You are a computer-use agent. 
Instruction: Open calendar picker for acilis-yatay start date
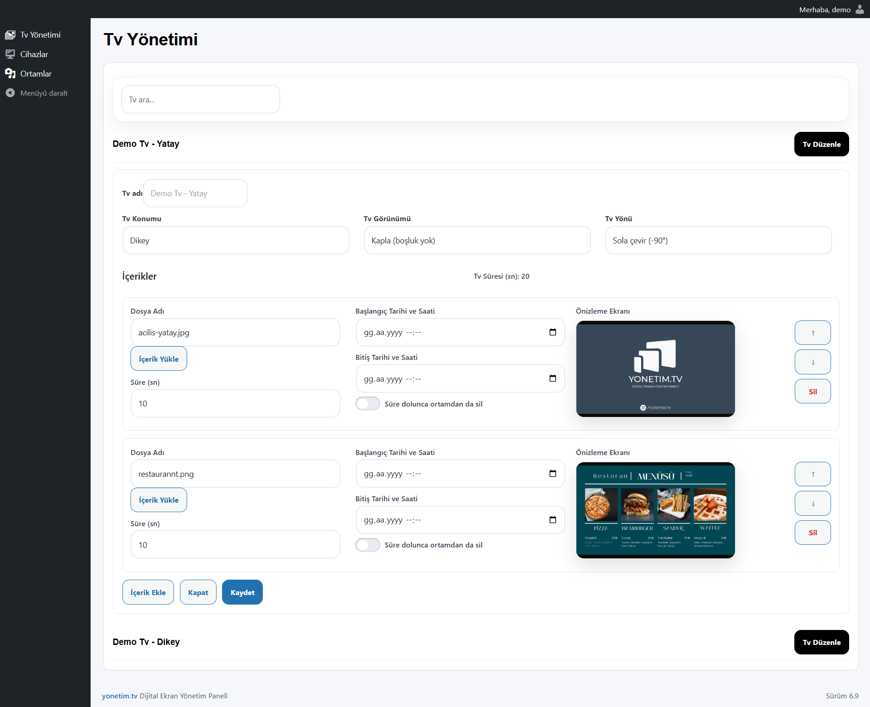(552, 332)
